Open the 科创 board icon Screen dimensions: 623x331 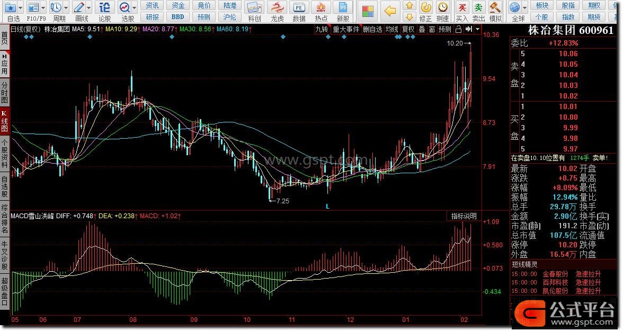(254, 7)
